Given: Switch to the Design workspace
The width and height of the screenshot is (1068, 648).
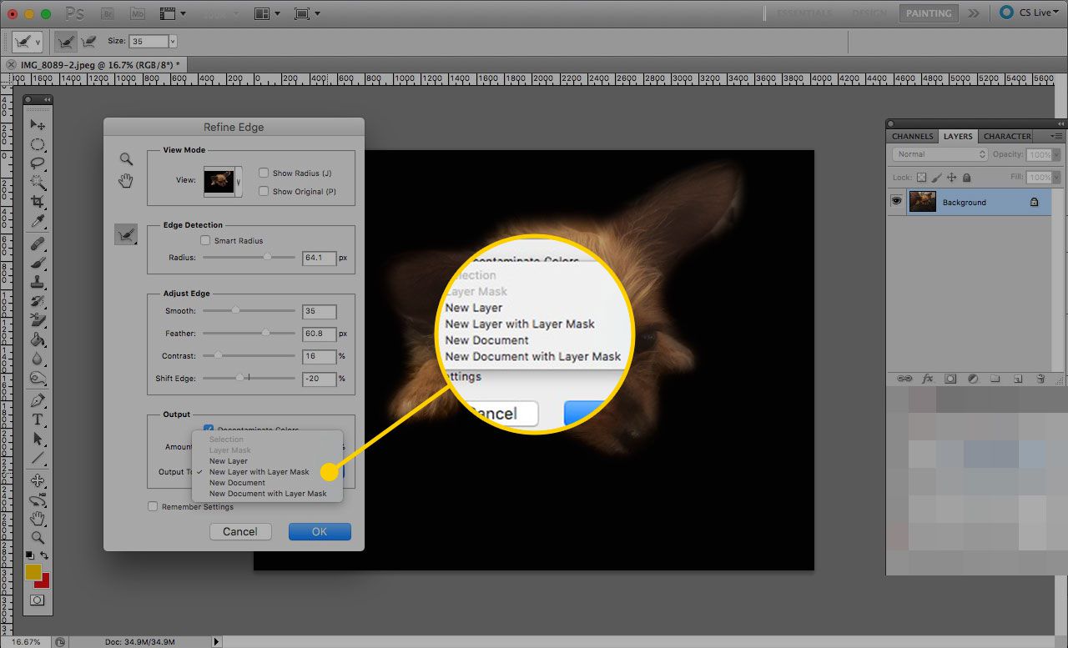Looking at the screenshot, I should 869,13.
